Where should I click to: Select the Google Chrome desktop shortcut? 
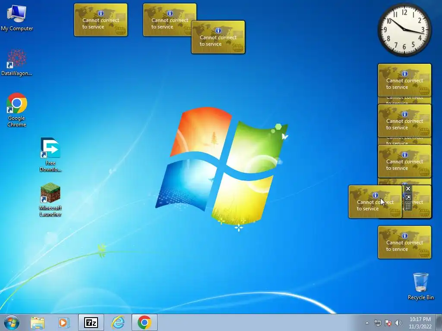(17, 110)
